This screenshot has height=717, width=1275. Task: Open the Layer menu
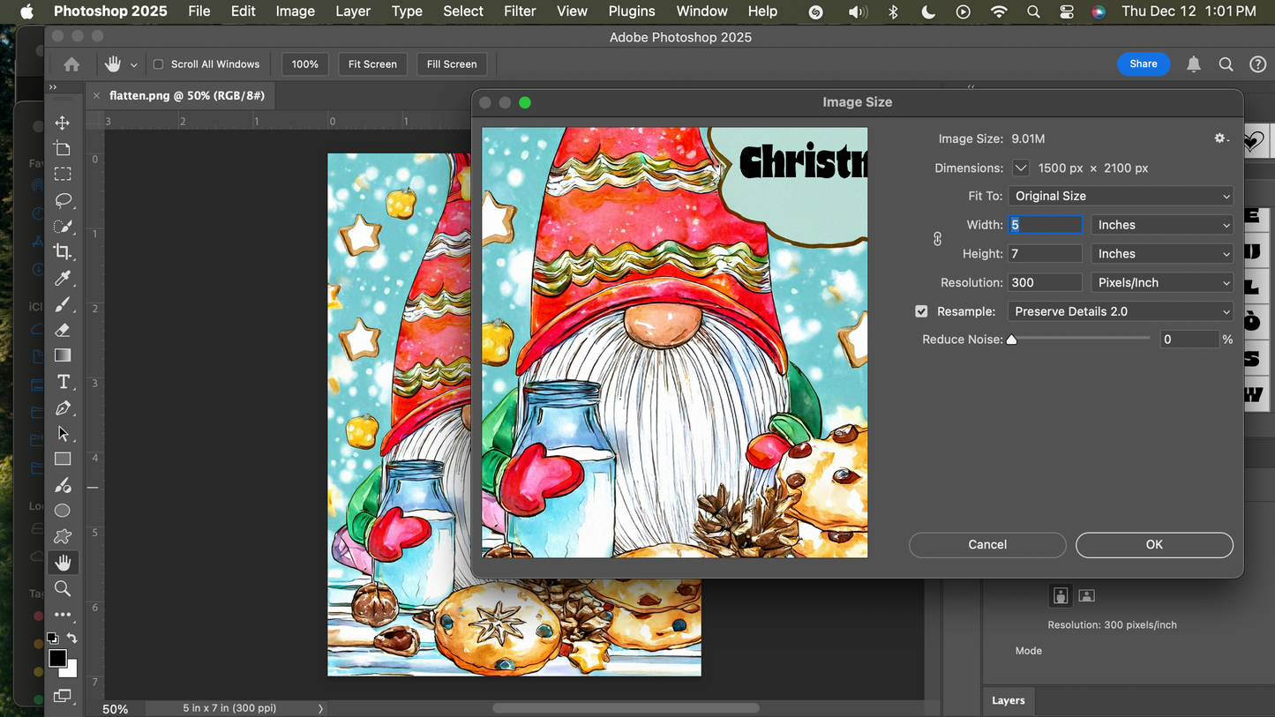tap(353, 11)
